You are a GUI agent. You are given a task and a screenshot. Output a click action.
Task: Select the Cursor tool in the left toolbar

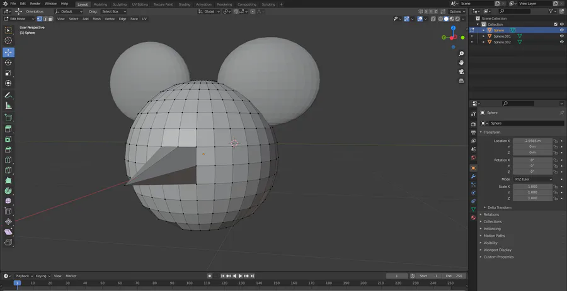[8, 40]
